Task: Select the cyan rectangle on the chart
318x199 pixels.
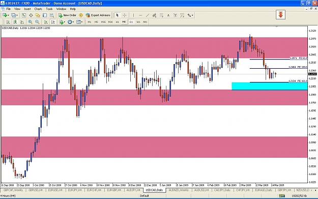Action: point(270,86)
